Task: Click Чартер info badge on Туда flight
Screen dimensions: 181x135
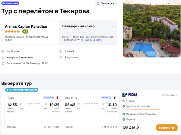Action: pos(49,97)
